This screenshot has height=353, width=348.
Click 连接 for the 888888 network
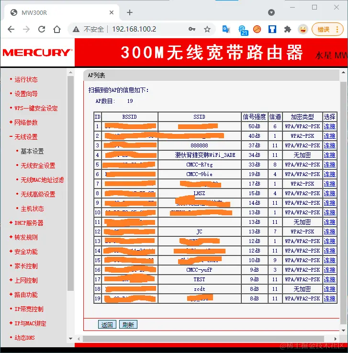(329, 146)
